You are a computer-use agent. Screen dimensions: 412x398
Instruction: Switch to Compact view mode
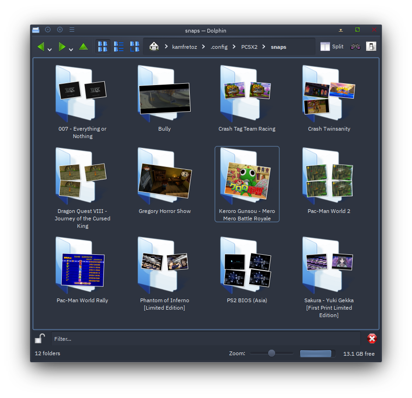(119, 46)
